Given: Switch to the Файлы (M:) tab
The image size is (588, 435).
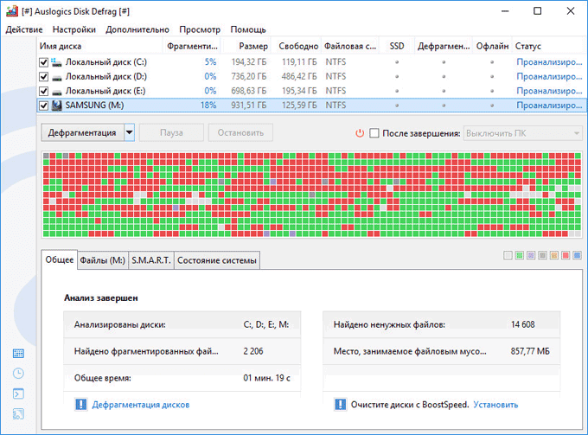Looking at the screenshot, I should [x=102, y=260].
